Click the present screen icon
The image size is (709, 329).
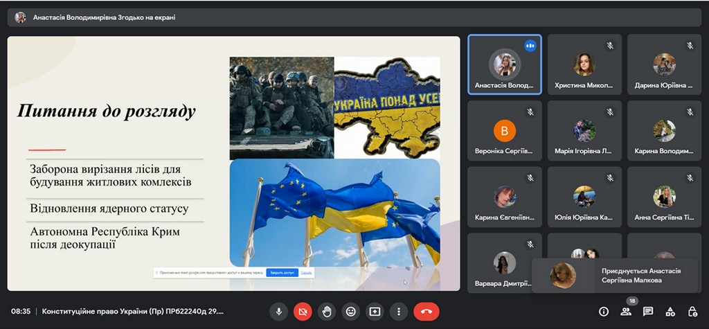point(375,312)
